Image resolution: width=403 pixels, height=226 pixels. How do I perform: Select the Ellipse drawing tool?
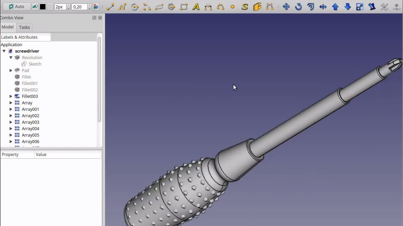click(159, 7)
